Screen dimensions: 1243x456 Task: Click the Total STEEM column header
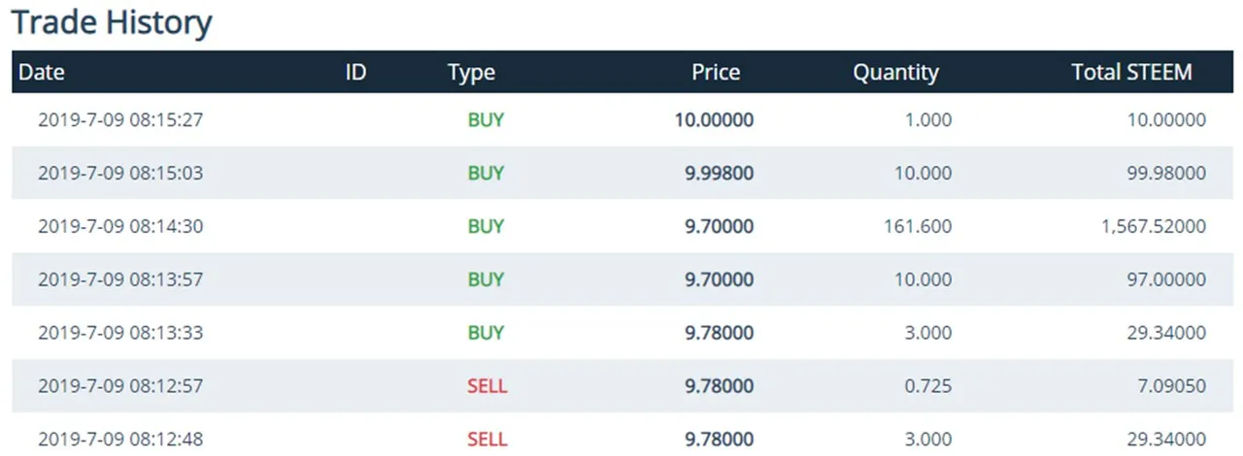(x=1131, y=72)
